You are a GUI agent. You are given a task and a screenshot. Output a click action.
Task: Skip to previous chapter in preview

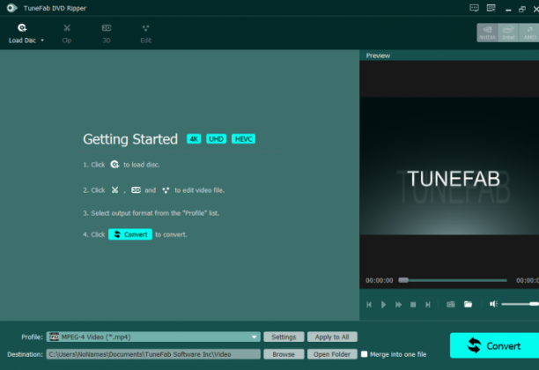369,305
